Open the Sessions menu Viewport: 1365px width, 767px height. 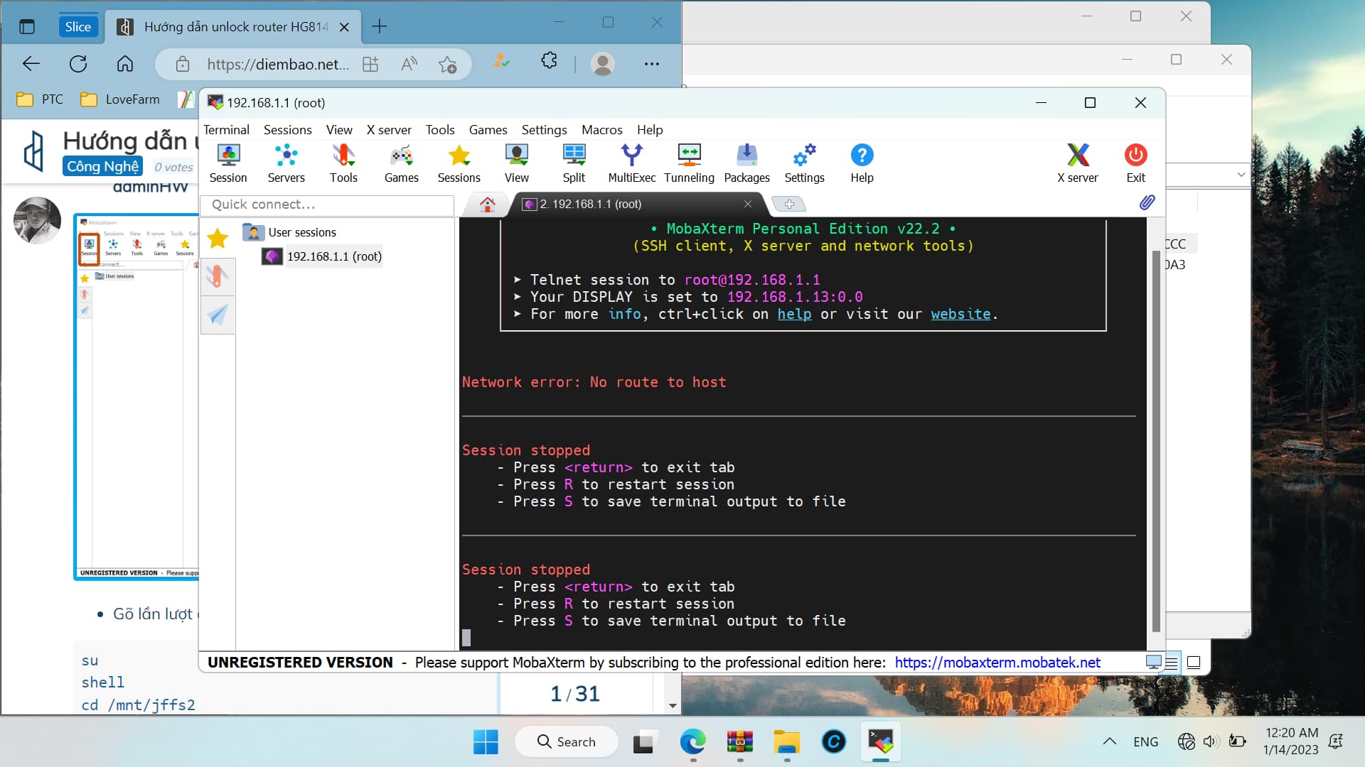[x=287, y=130]
